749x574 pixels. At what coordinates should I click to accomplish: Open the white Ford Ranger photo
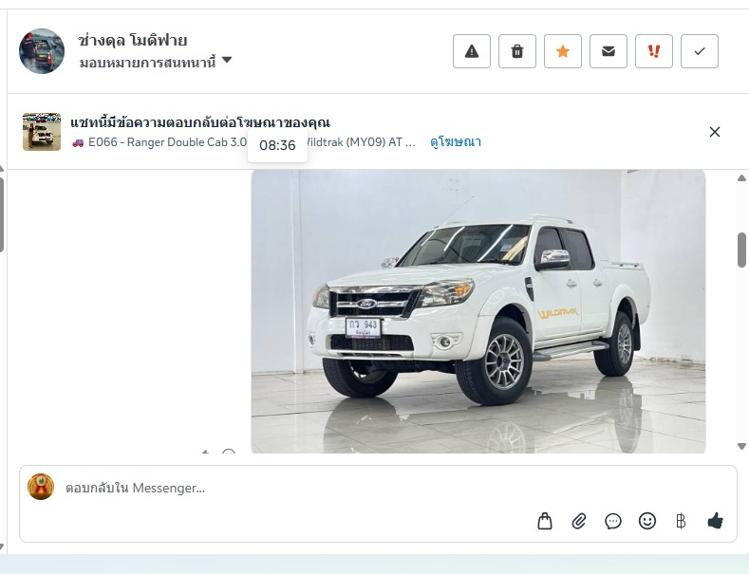point(478,311)
